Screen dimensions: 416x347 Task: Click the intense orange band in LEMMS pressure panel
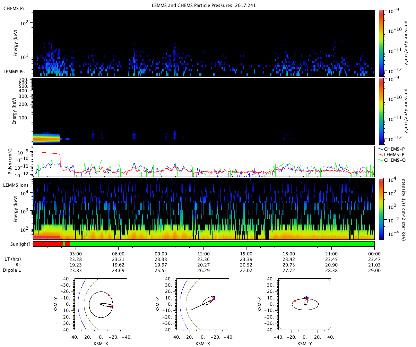pos(46,139)
